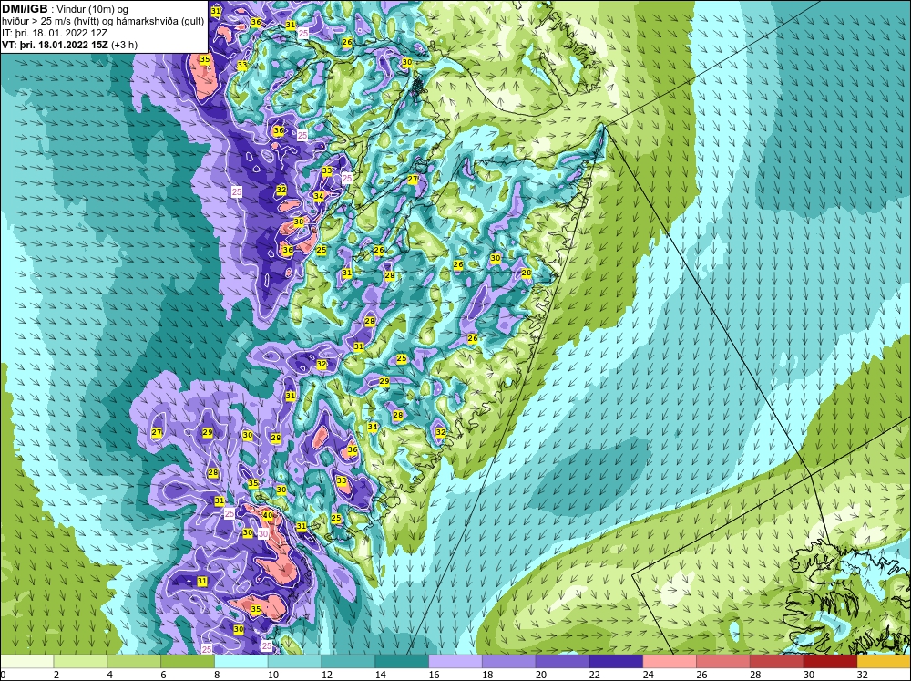Screen dimensions: 911x681
Task: Click the 12–14 m/s teal legend swatch
Action: [x=348, y=661]
